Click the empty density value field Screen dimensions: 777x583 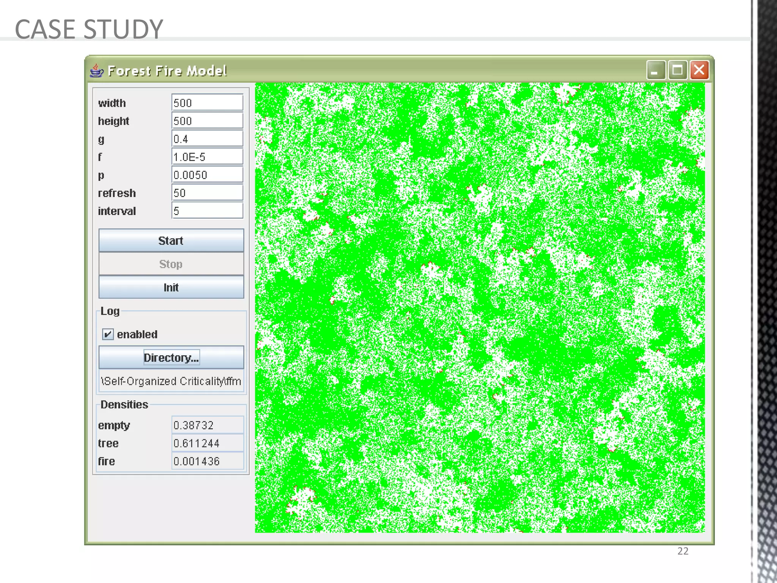pyautogui.click(x=207, y=425)
